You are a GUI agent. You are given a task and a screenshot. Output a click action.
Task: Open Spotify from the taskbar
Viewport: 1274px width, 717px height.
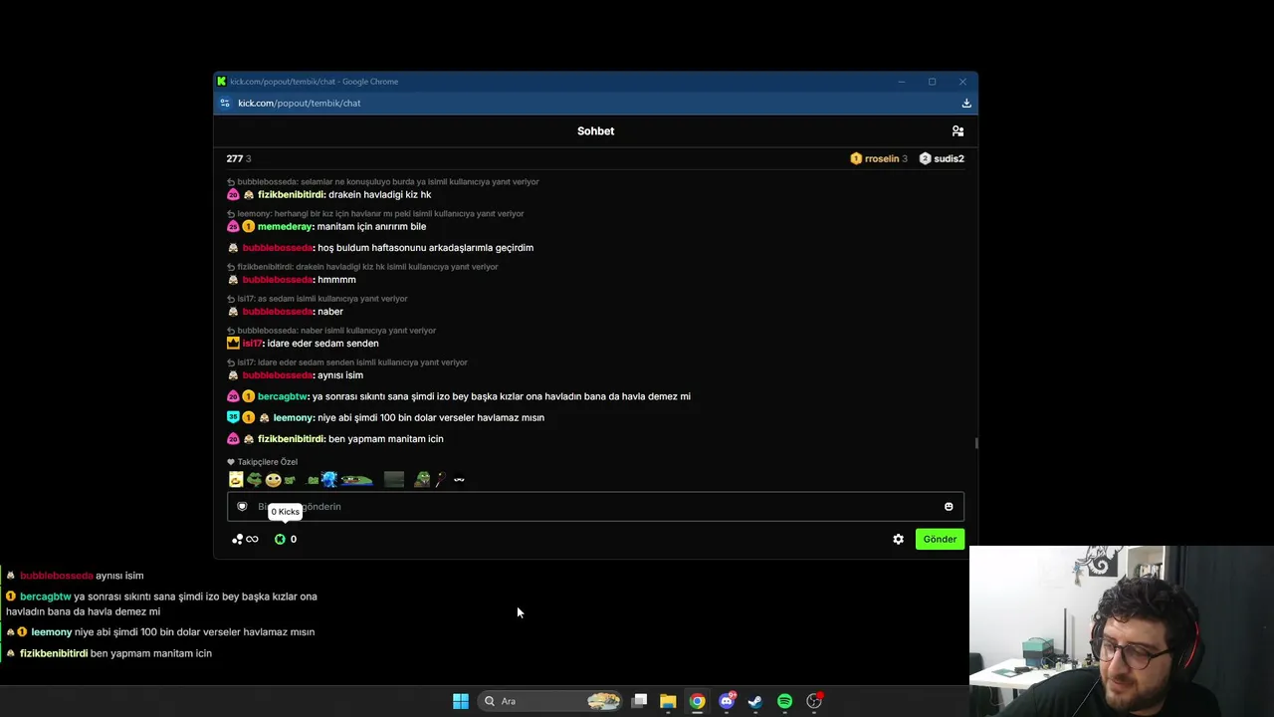[784, 701]
